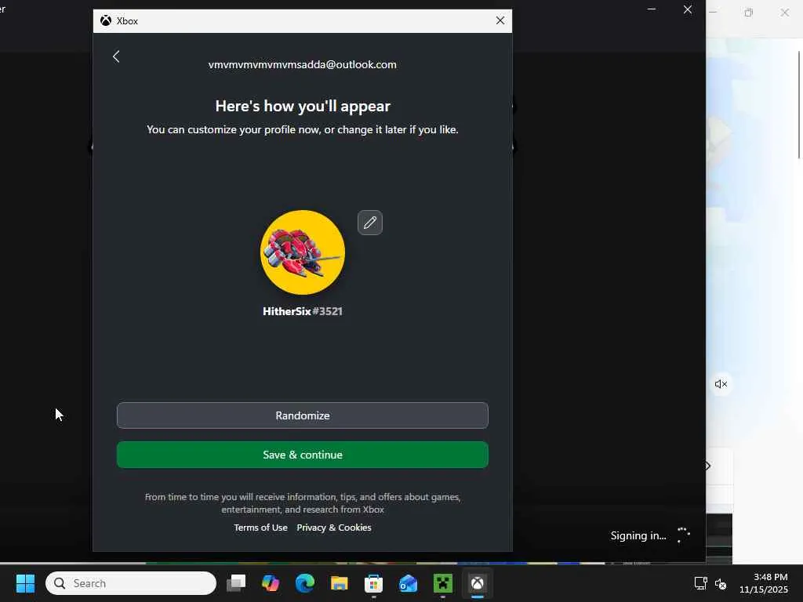Image resolution: width=803 pixels, height=602 pixels.
Task: Open the Privacy & Cookies link
Action: (x=334, y=528)
